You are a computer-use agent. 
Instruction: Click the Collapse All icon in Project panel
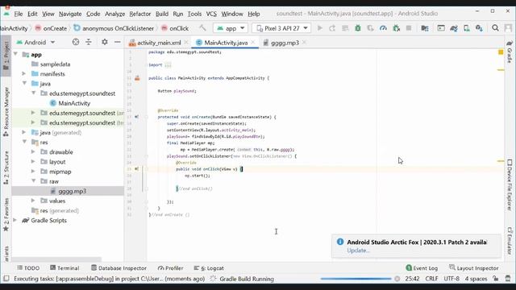89,42
